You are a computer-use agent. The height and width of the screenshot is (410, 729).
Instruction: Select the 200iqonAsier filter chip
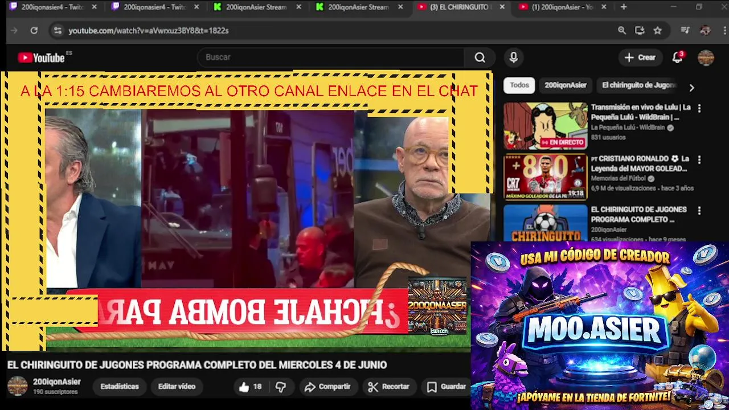[565, 85]
